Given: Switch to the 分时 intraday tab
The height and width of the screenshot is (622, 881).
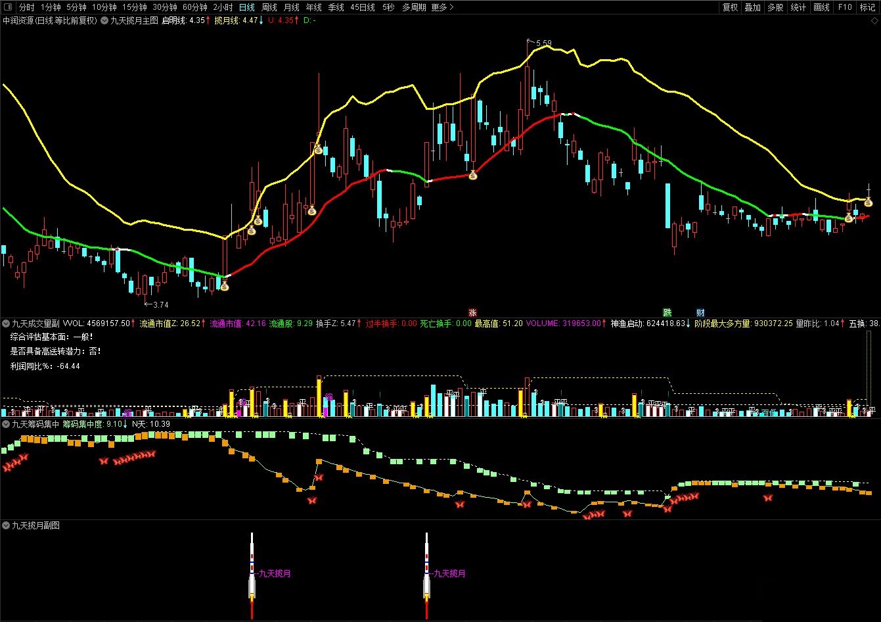Looking at the screenshot, I should [x=26, y=7].
